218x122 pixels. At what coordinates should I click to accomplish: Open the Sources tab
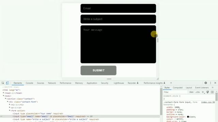pyautogui.click(x=41, y=83)
